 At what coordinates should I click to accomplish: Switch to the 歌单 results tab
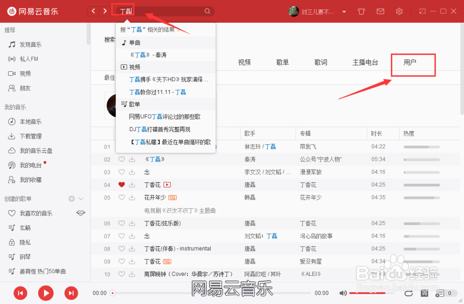pos(282,63)
